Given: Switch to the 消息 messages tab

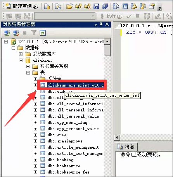Looking at the screenshot, I should [x=126, y=147].
